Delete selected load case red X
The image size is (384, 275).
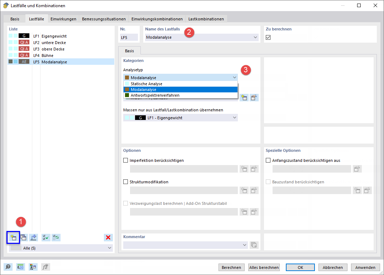[x=108, y=237]
